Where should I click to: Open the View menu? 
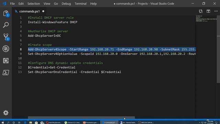47,4
